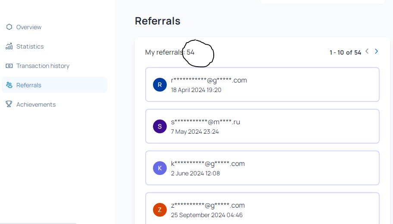Select referral dated 7 May 2024

195,132
